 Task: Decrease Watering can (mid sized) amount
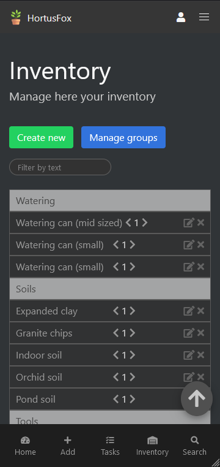128,223
